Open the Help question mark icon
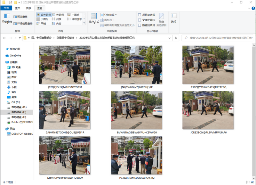The width and height of the screenshot is (256, 185). pos(253,8)
